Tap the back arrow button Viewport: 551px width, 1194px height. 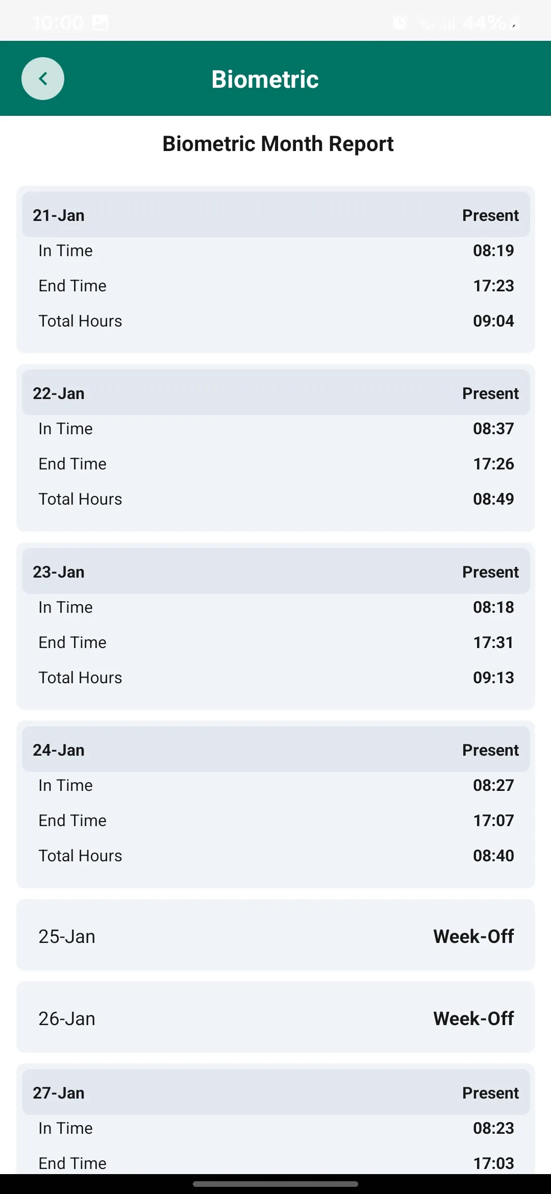[x=43, y=79]
